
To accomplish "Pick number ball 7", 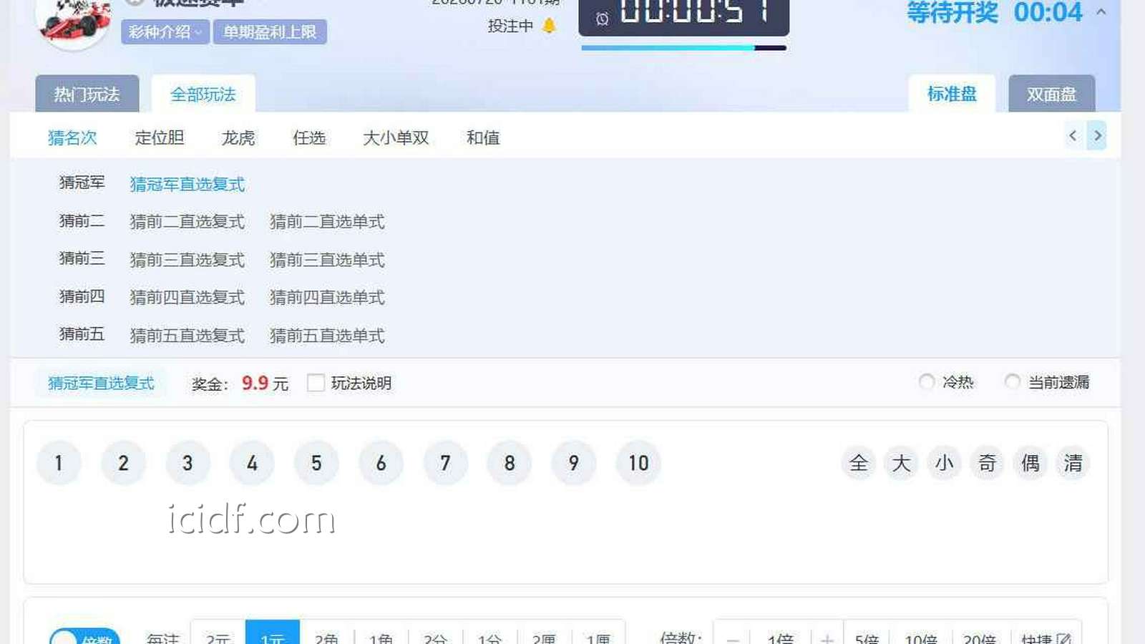I will click(x=445, y=463).
